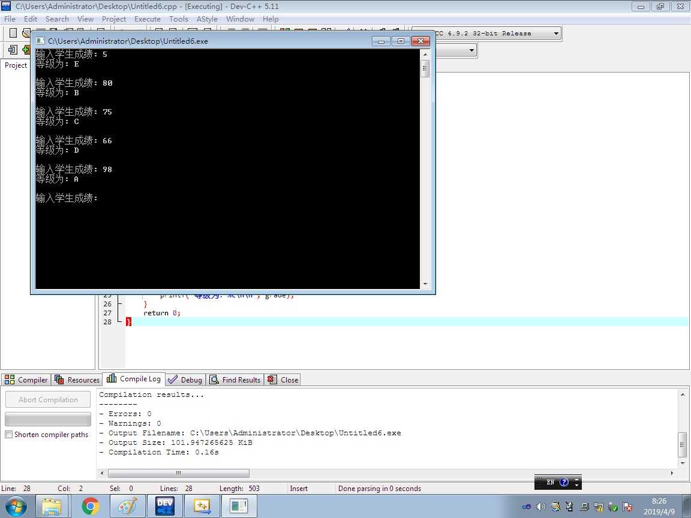
Task: Click the volume speaker tray icon
Action: (x=540, y=507)
